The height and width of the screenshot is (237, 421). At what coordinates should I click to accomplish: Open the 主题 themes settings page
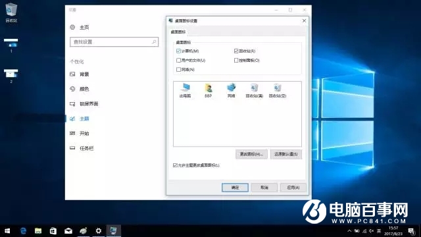[x=84, y=118]
